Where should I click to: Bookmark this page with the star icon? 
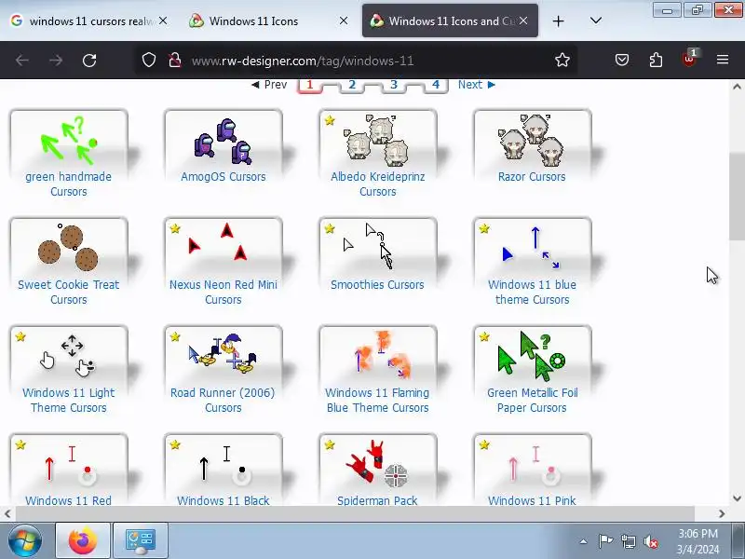coord(562,61)
